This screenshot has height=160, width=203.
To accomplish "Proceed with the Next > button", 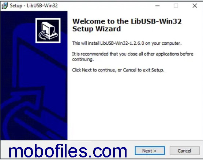I will click(x=150, y=151).
